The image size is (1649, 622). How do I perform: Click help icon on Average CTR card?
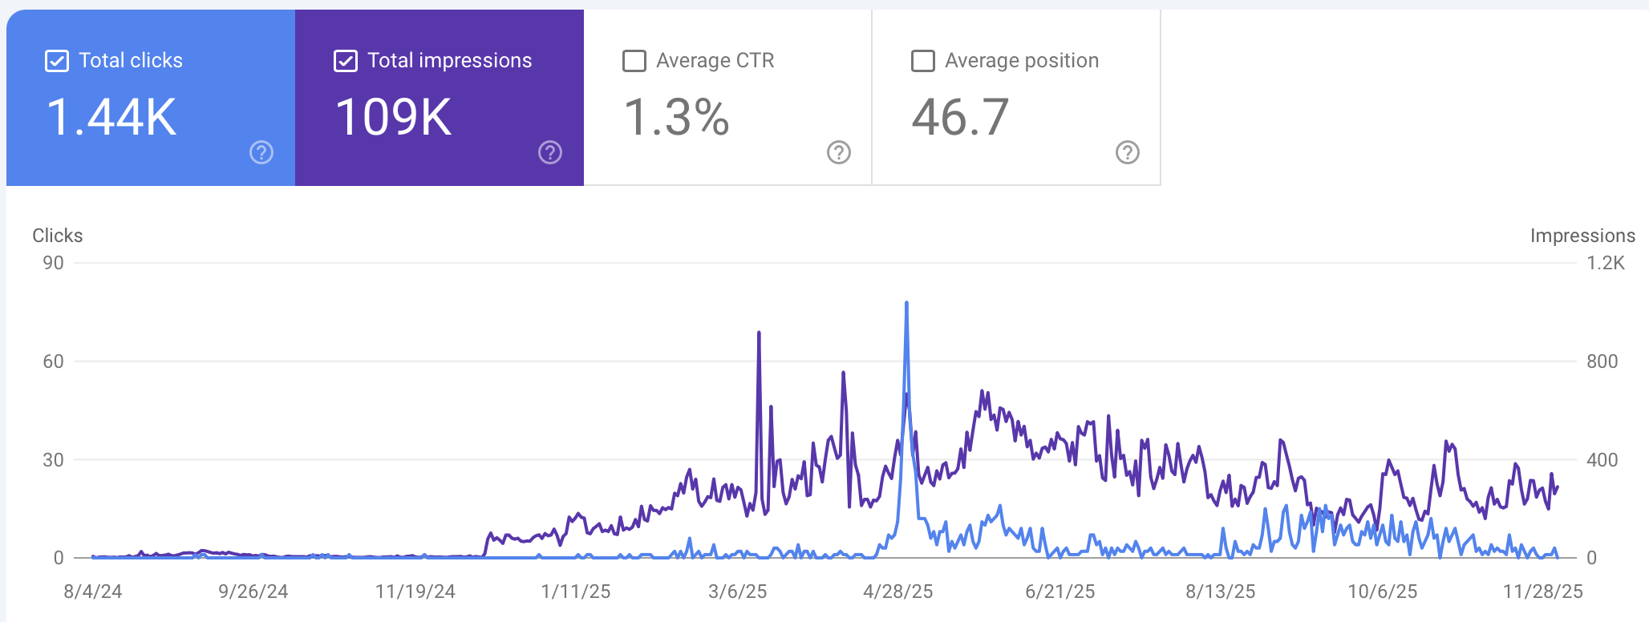[839, 152]
